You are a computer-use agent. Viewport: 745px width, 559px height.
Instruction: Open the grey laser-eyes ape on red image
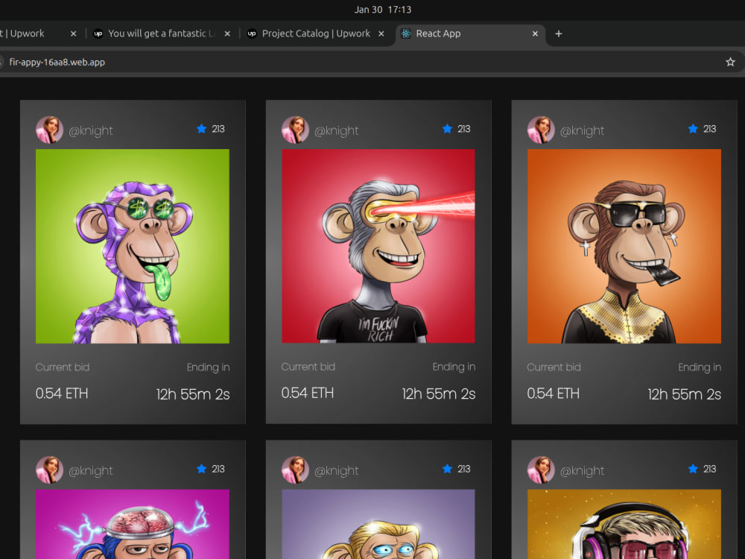coord(378,246)
